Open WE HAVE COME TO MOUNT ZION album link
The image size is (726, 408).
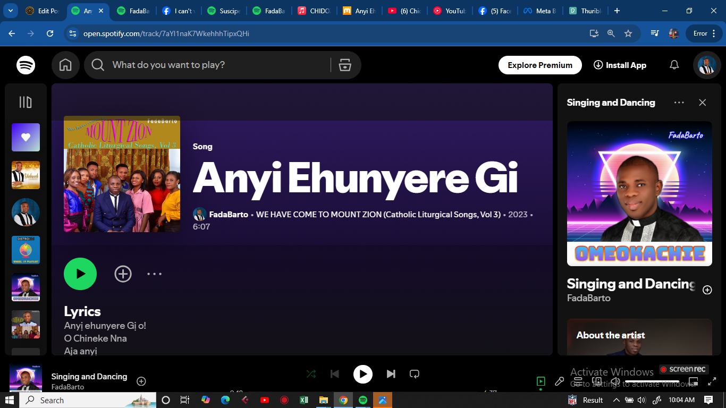[378, 215]
